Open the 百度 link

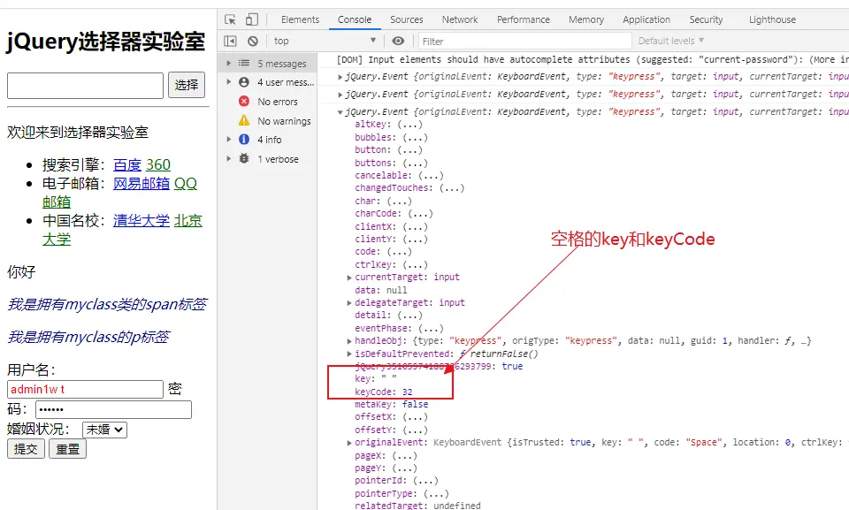point(127,164)
